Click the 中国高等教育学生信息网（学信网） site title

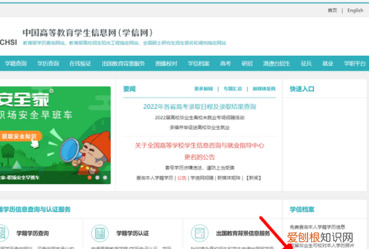tap(87, 33)
